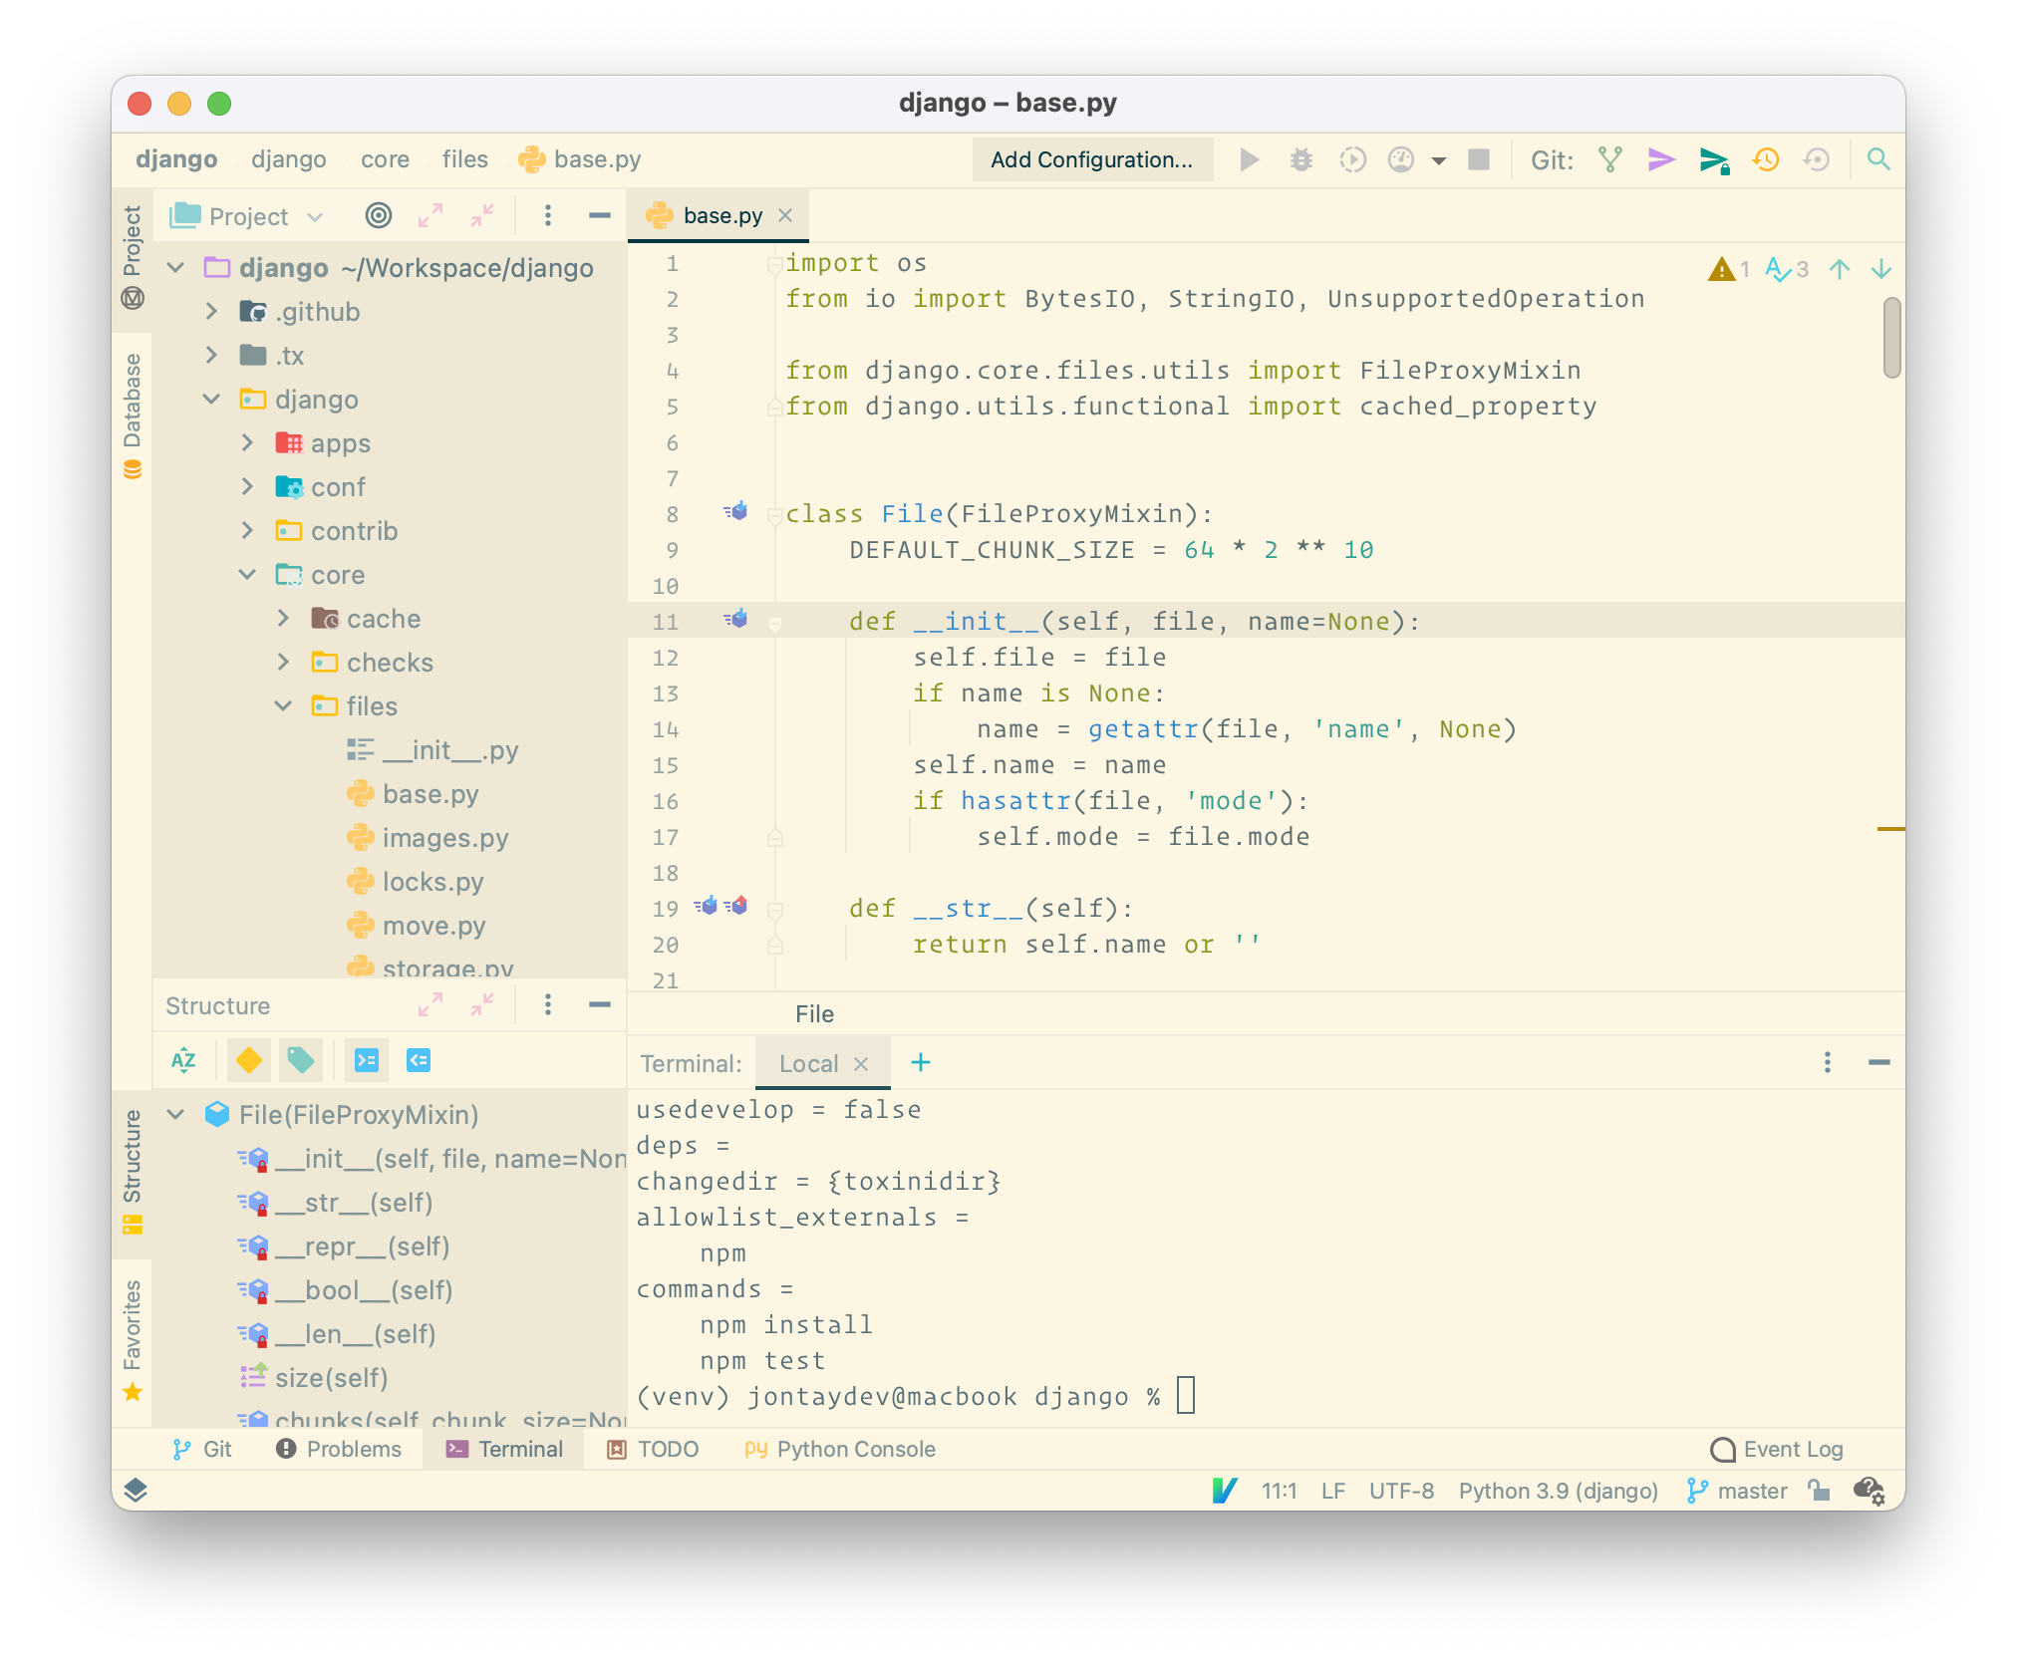This screenshot has width=2017, height=1658.
Task: Click the Add Configuration button
Action: [x=1091, y=159]
